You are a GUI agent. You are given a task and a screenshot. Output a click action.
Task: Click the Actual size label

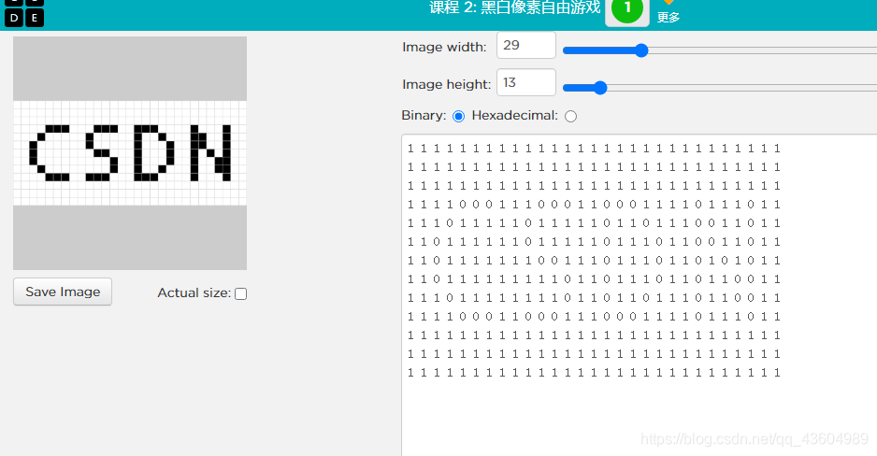(x=194, y=292)
